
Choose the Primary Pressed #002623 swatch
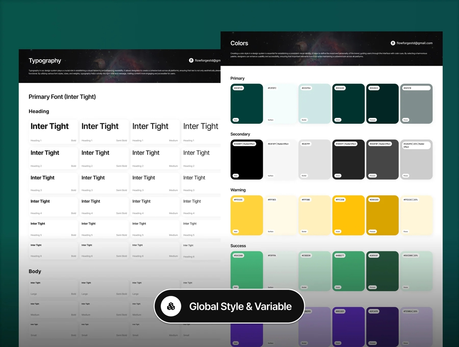(x=382, y=104)
